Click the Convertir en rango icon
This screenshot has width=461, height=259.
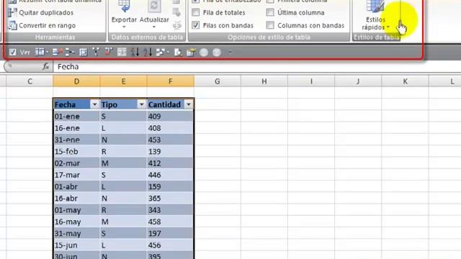click(12, 26)
